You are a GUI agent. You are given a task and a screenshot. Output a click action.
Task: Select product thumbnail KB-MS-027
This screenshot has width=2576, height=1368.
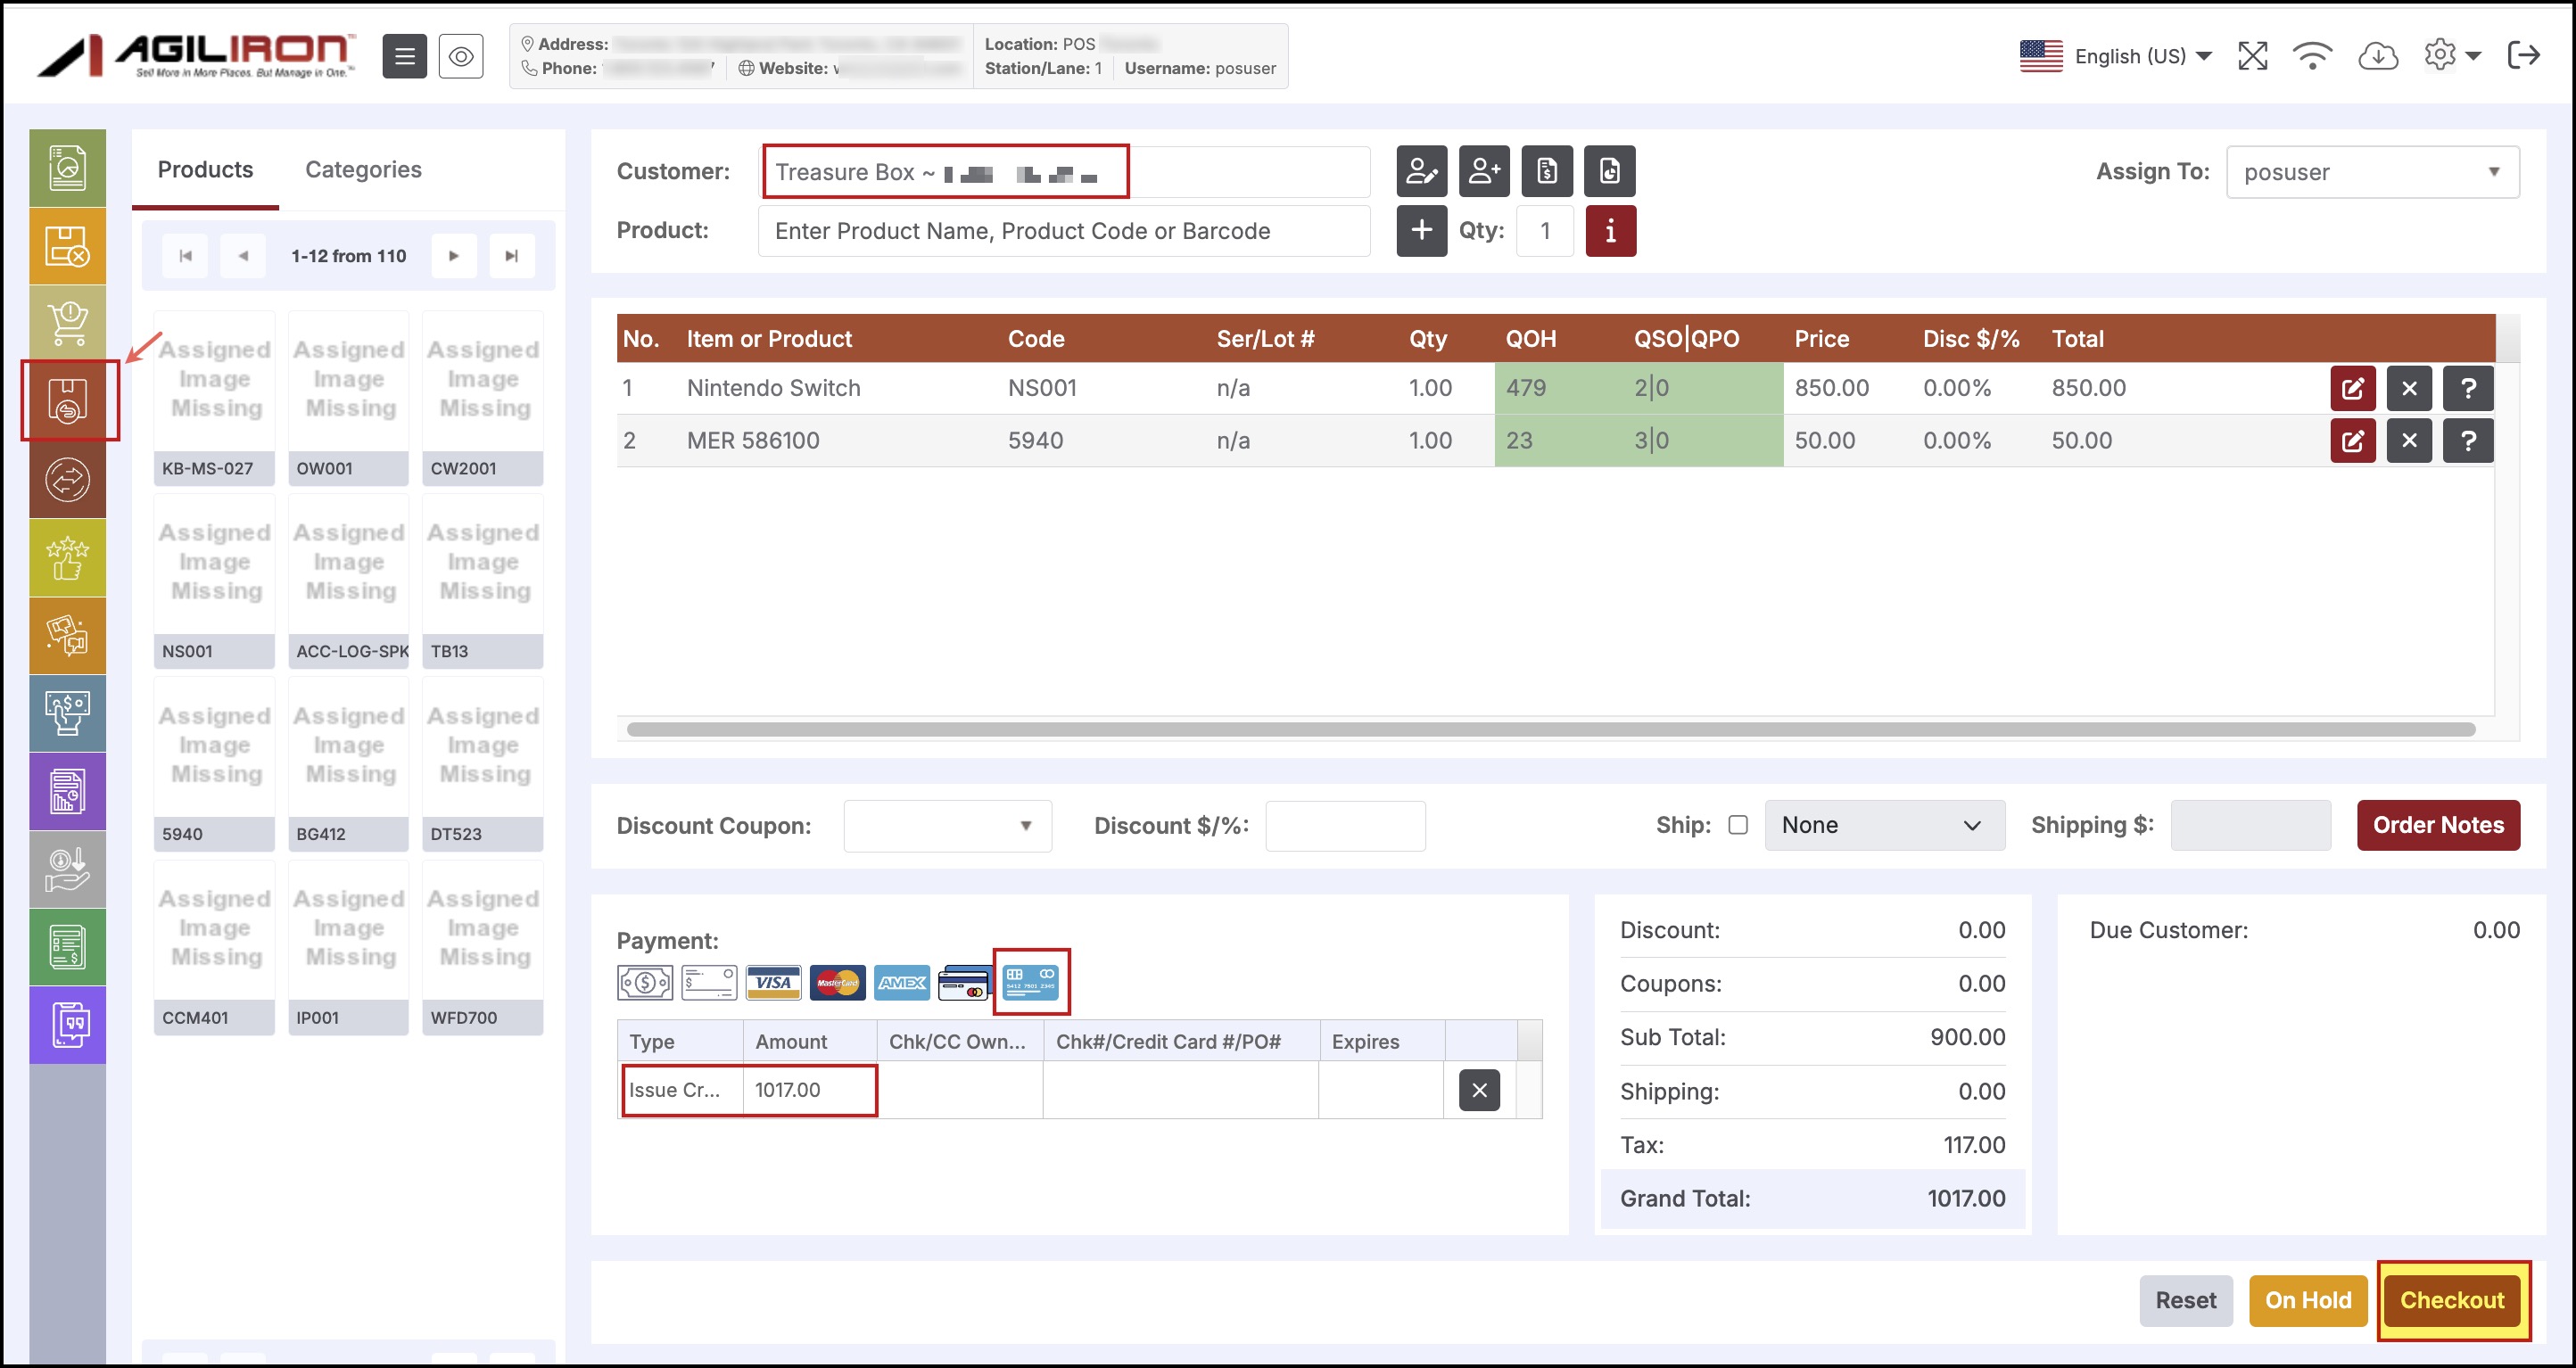tap(214, 398)
